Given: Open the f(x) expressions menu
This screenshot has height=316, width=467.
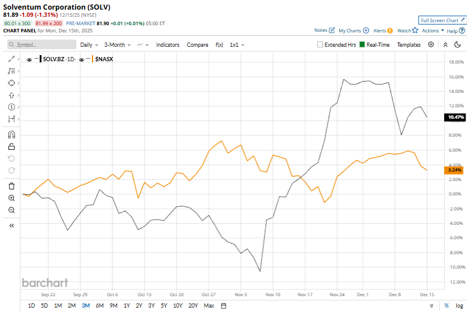Looking at the screenshot, I should pos(219,45).
